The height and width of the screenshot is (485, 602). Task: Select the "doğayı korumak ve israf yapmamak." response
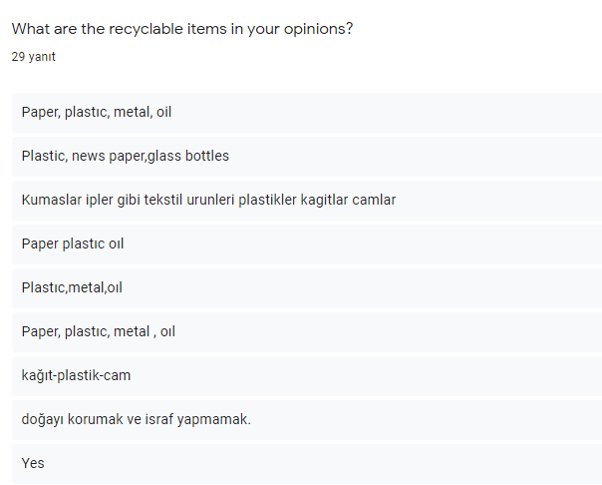click(136, 419)
